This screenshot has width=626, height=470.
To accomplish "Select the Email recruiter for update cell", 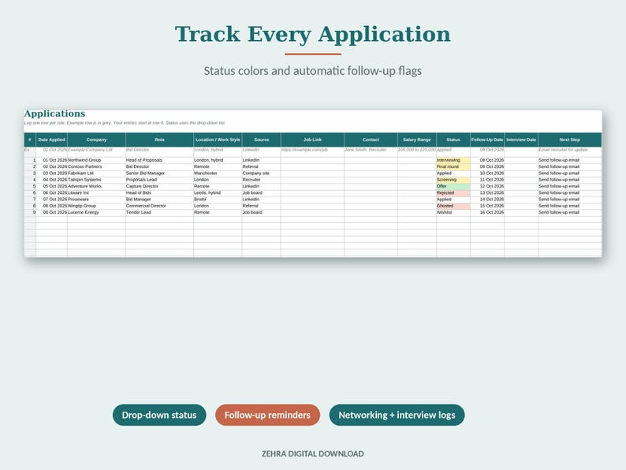I will point(570,150).
